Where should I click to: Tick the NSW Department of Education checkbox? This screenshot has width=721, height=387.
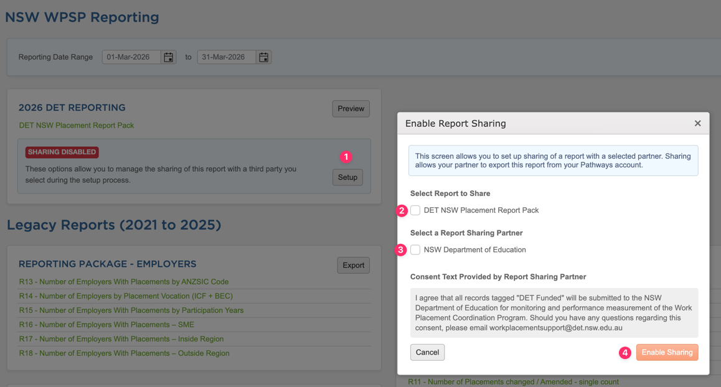point(415,249)
